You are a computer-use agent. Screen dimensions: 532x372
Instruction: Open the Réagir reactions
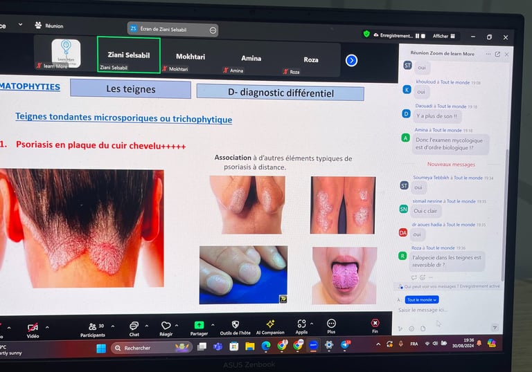click(x=166, y=328)
